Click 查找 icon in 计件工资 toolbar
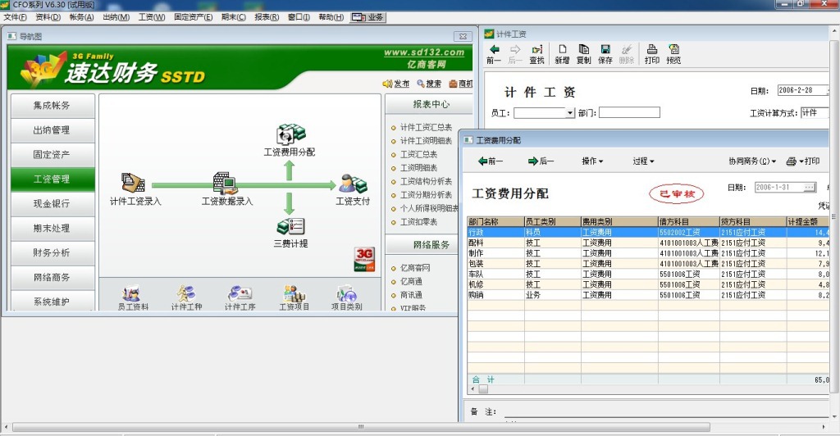Image resolution: width=840 pixels, height=436 pixels. [x=536, y=54]
